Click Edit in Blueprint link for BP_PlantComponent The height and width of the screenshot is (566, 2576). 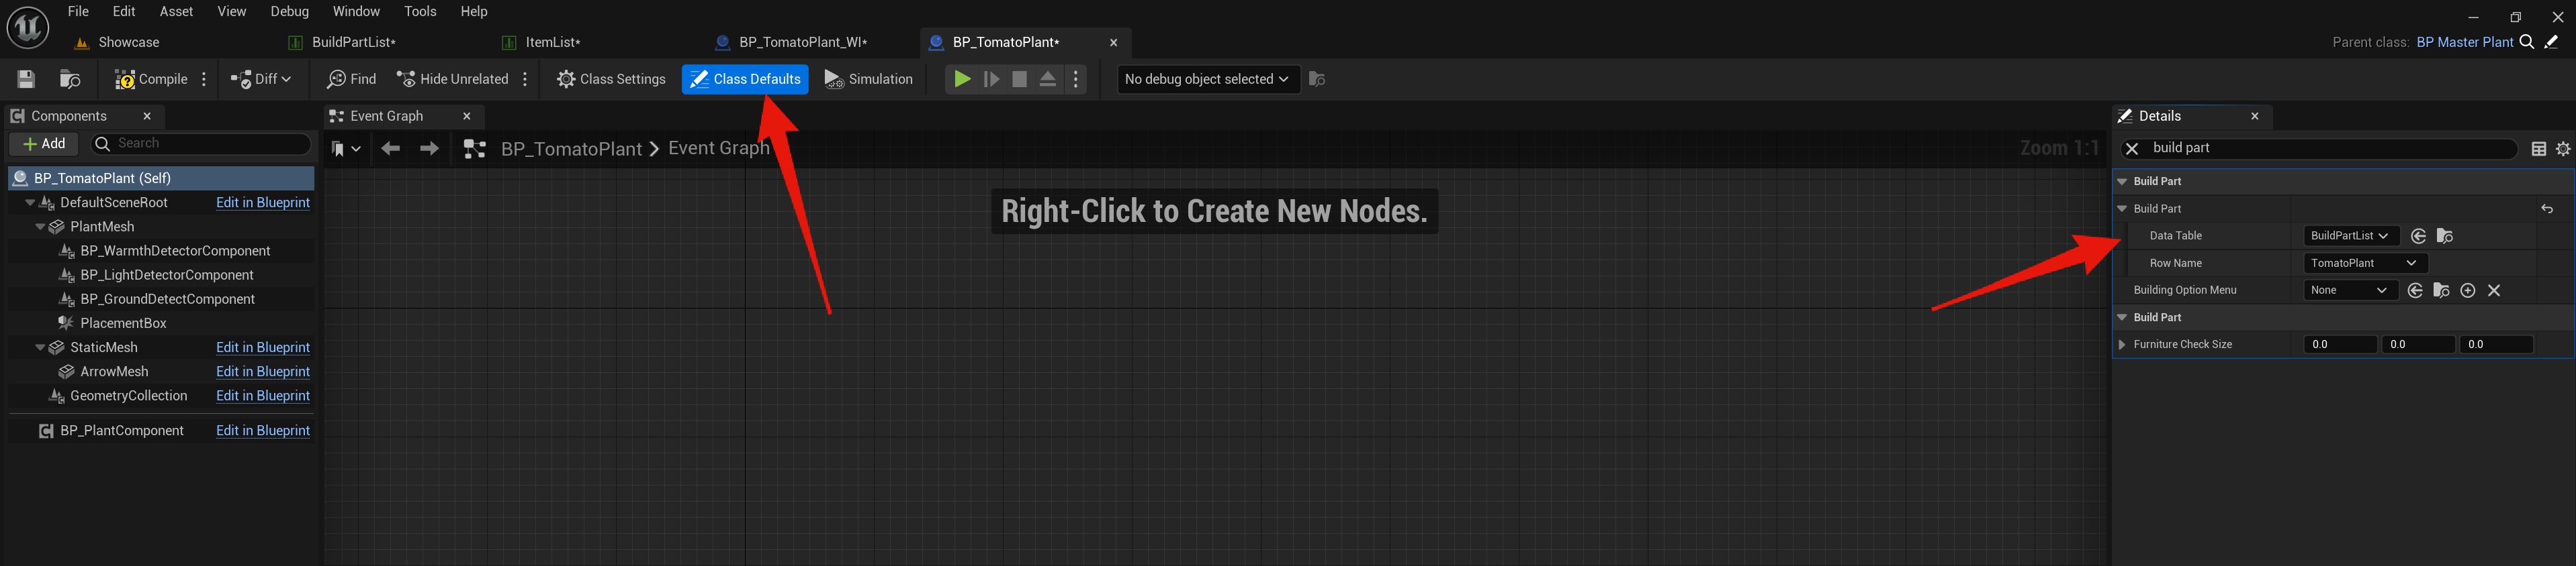tap(263, 431)
